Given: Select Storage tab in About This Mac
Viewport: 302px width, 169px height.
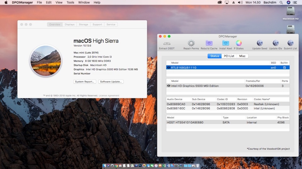Looking at the screenshot, I should pyautogui.click(x=83, y=24).
